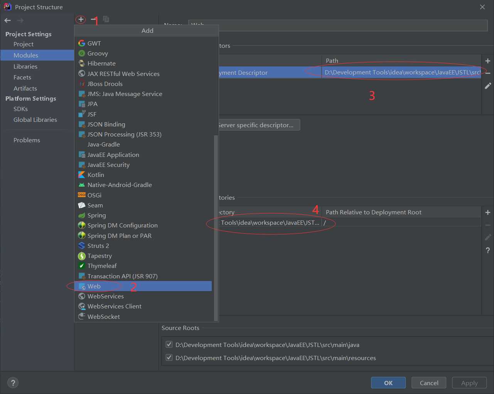Select JSON Processing (JSR 353)
494x394 pixels.
tap(143, 134)
